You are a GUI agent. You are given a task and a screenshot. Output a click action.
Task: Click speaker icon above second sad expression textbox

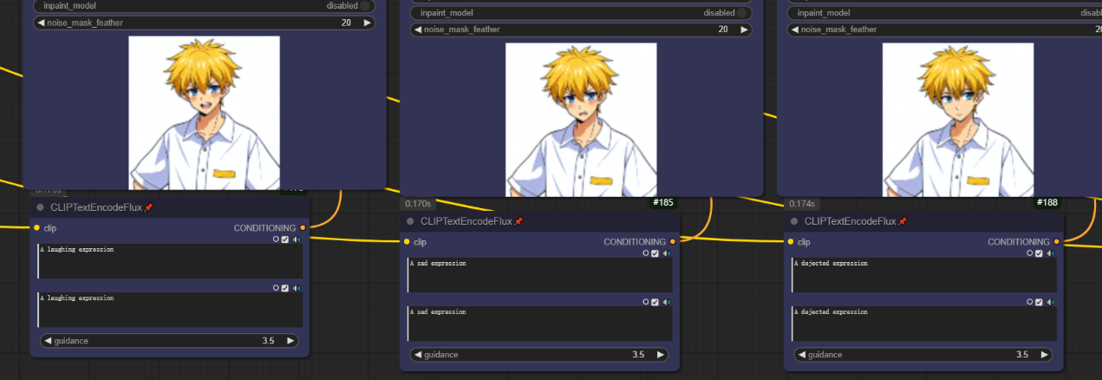667,302
